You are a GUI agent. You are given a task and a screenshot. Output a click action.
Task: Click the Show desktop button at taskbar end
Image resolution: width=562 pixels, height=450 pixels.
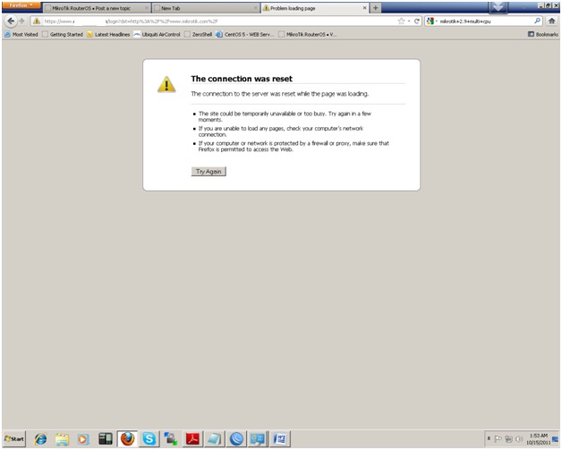tap(556, 439)
